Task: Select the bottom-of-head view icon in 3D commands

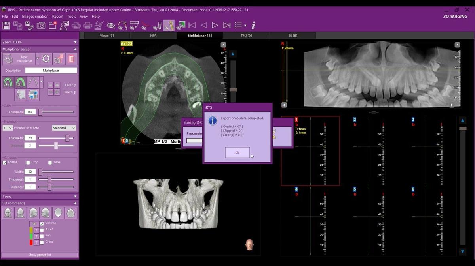Action: tap(71, 213)
